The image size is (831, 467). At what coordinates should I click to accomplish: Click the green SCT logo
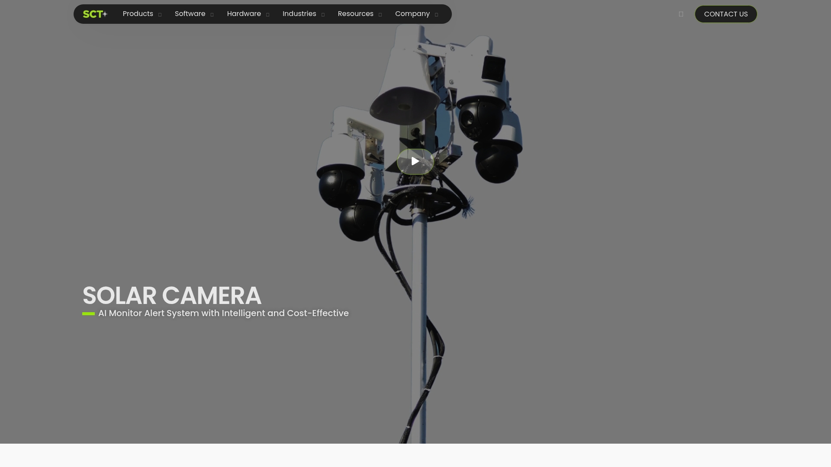tap(95, 14)
